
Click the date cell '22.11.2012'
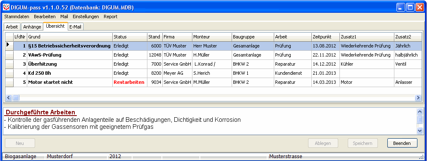[325, 55]
